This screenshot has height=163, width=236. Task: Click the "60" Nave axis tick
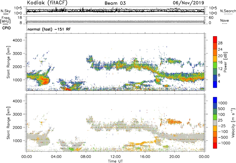click(211, 18)
